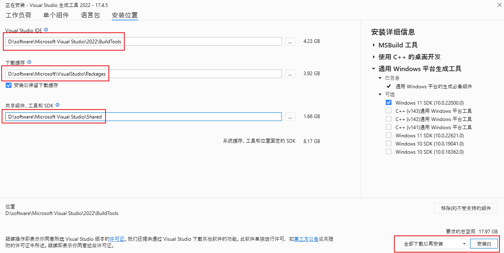Click 1.66 GB size value
Viewport: 504px width, 253px height.
point(312,116)
